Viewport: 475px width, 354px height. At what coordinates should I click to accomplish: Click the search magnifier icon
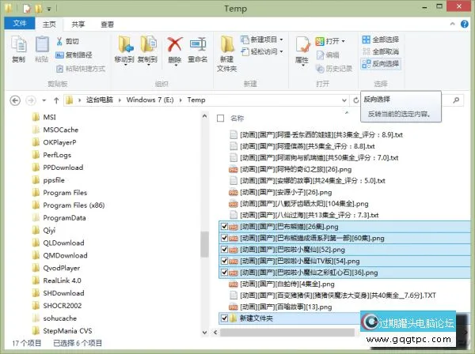(456, 100)
